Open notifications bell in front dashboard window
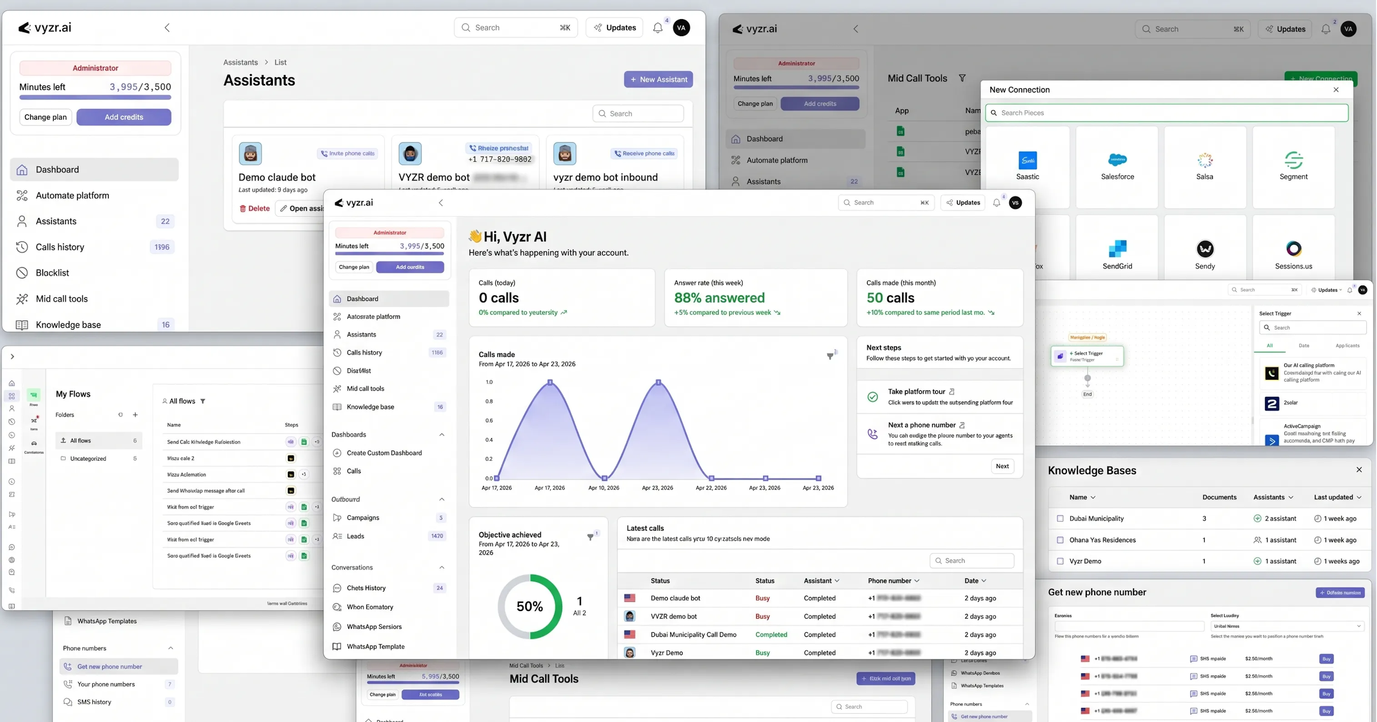Screen dimensions: 1377x722 click(x=996, y=202)
